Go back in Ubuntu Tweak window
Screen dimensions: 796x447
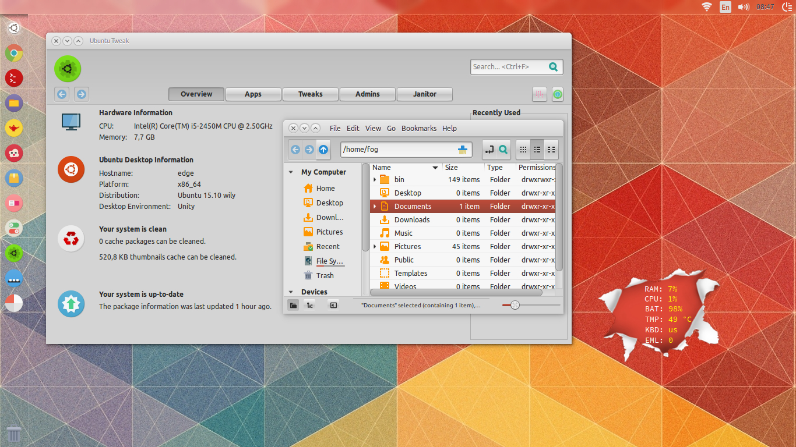tap(62, 94)
